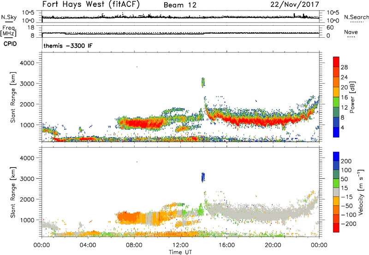369x255 pixels.
Task: Click the 'Freq. [MHz]' axis label
Action: [x=9, y=31]
